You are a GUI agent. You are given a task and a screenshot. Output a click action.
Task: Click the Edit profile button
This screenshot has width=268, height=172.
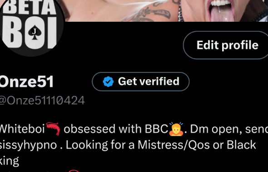(227, 45)
